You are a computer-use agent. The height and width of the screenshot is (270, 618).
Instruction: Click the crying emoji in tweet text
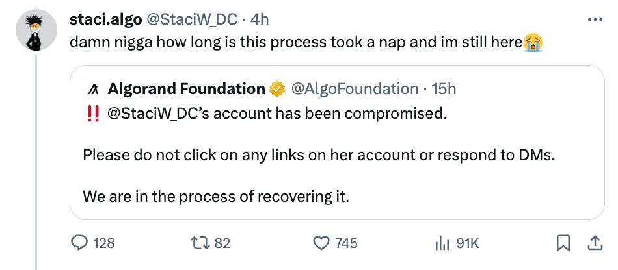(x=533, y=43)
